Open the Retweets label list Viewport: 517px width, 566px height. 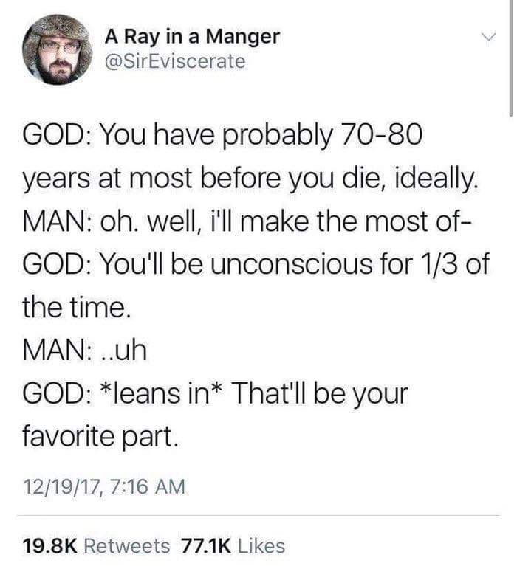(128, 545)
